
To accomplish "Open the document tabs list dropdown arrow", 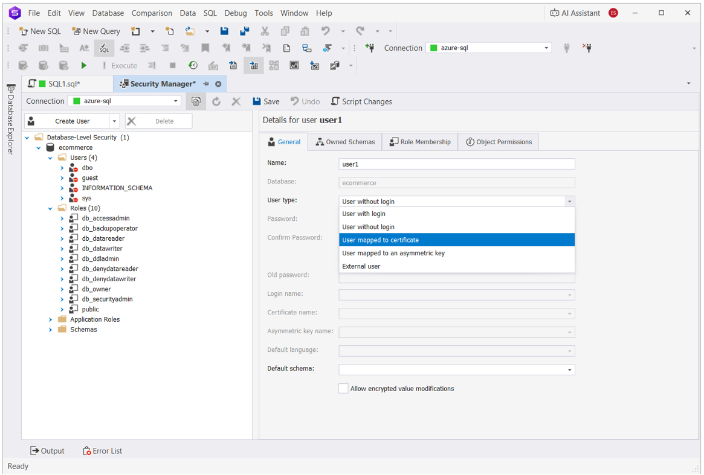I will [x=689, y=83].
